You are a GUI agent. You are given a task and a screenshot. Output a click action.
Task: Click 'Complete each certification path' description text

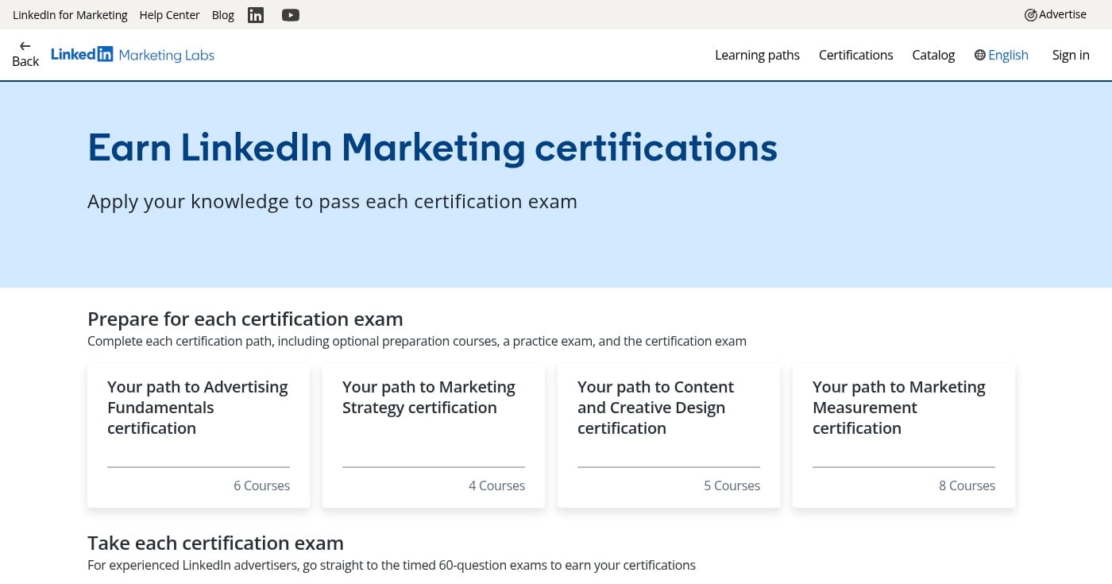click(417, 341)
